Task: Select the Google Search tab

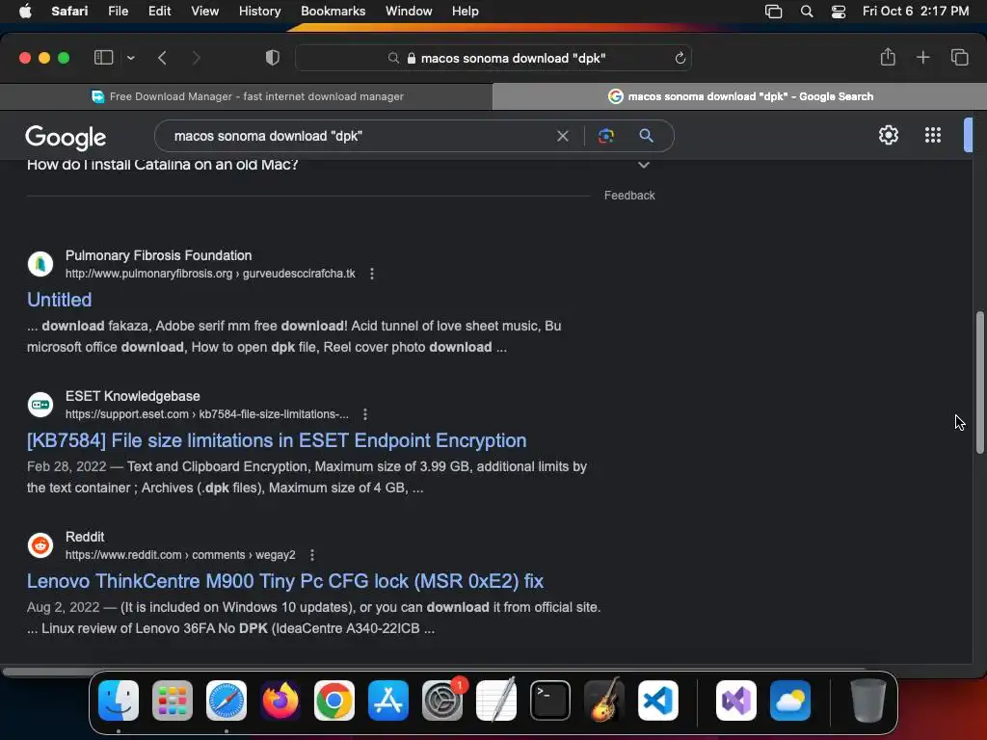Action: click(739, 96)
